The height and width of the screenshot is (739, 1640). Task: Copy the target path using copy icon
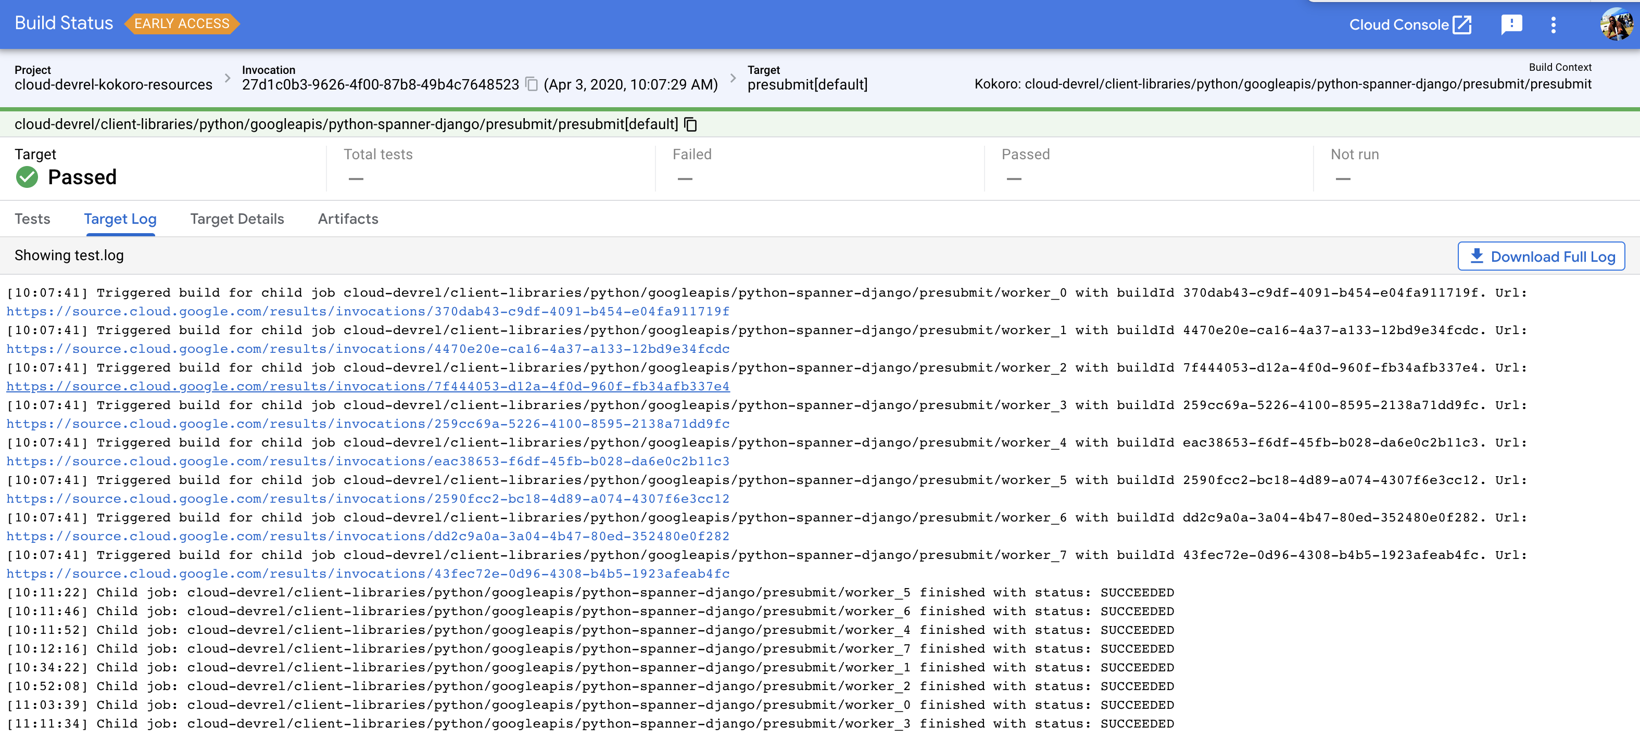tap(691, 125)
